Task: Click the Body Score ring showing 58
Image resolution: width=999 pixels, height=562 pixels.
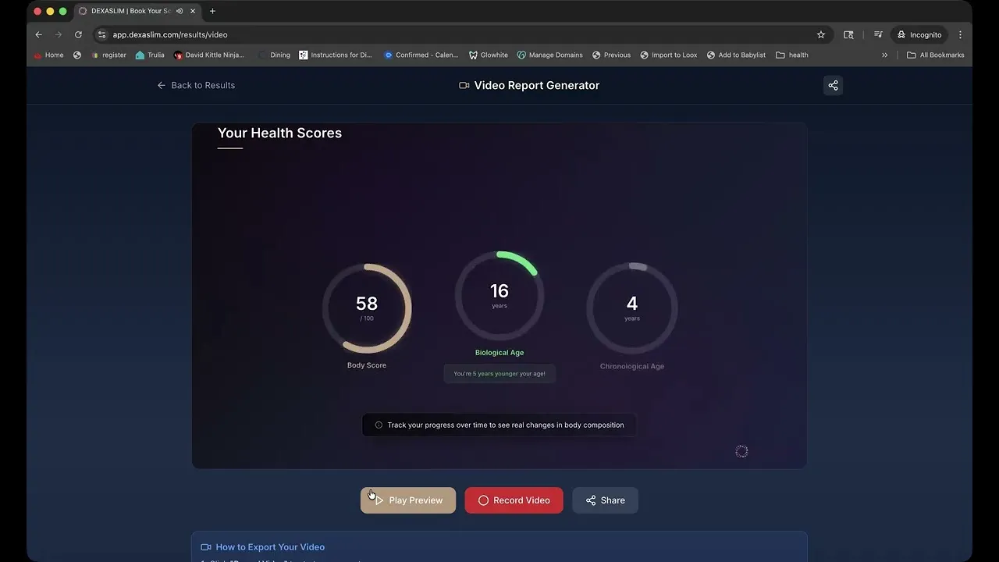Action: (x=367, y=308)
